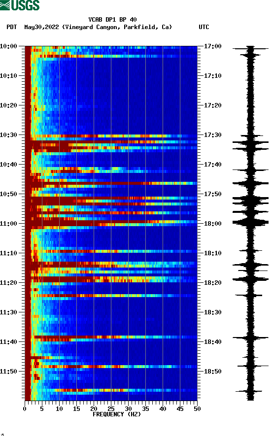The height and width of the screenshot is (440, 272).
Task: Click the 18:30 UTC time label
Action: [212, 312]
